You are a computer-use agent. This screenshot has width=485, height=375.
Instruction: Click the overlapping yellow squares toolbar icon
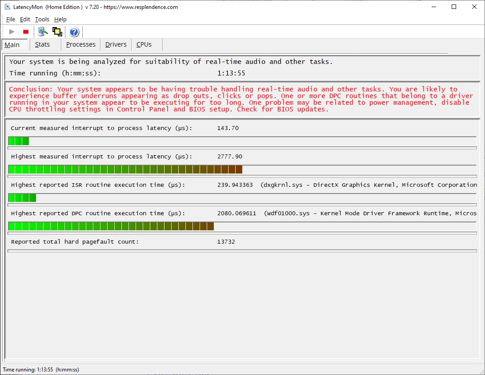pos(57,32)
